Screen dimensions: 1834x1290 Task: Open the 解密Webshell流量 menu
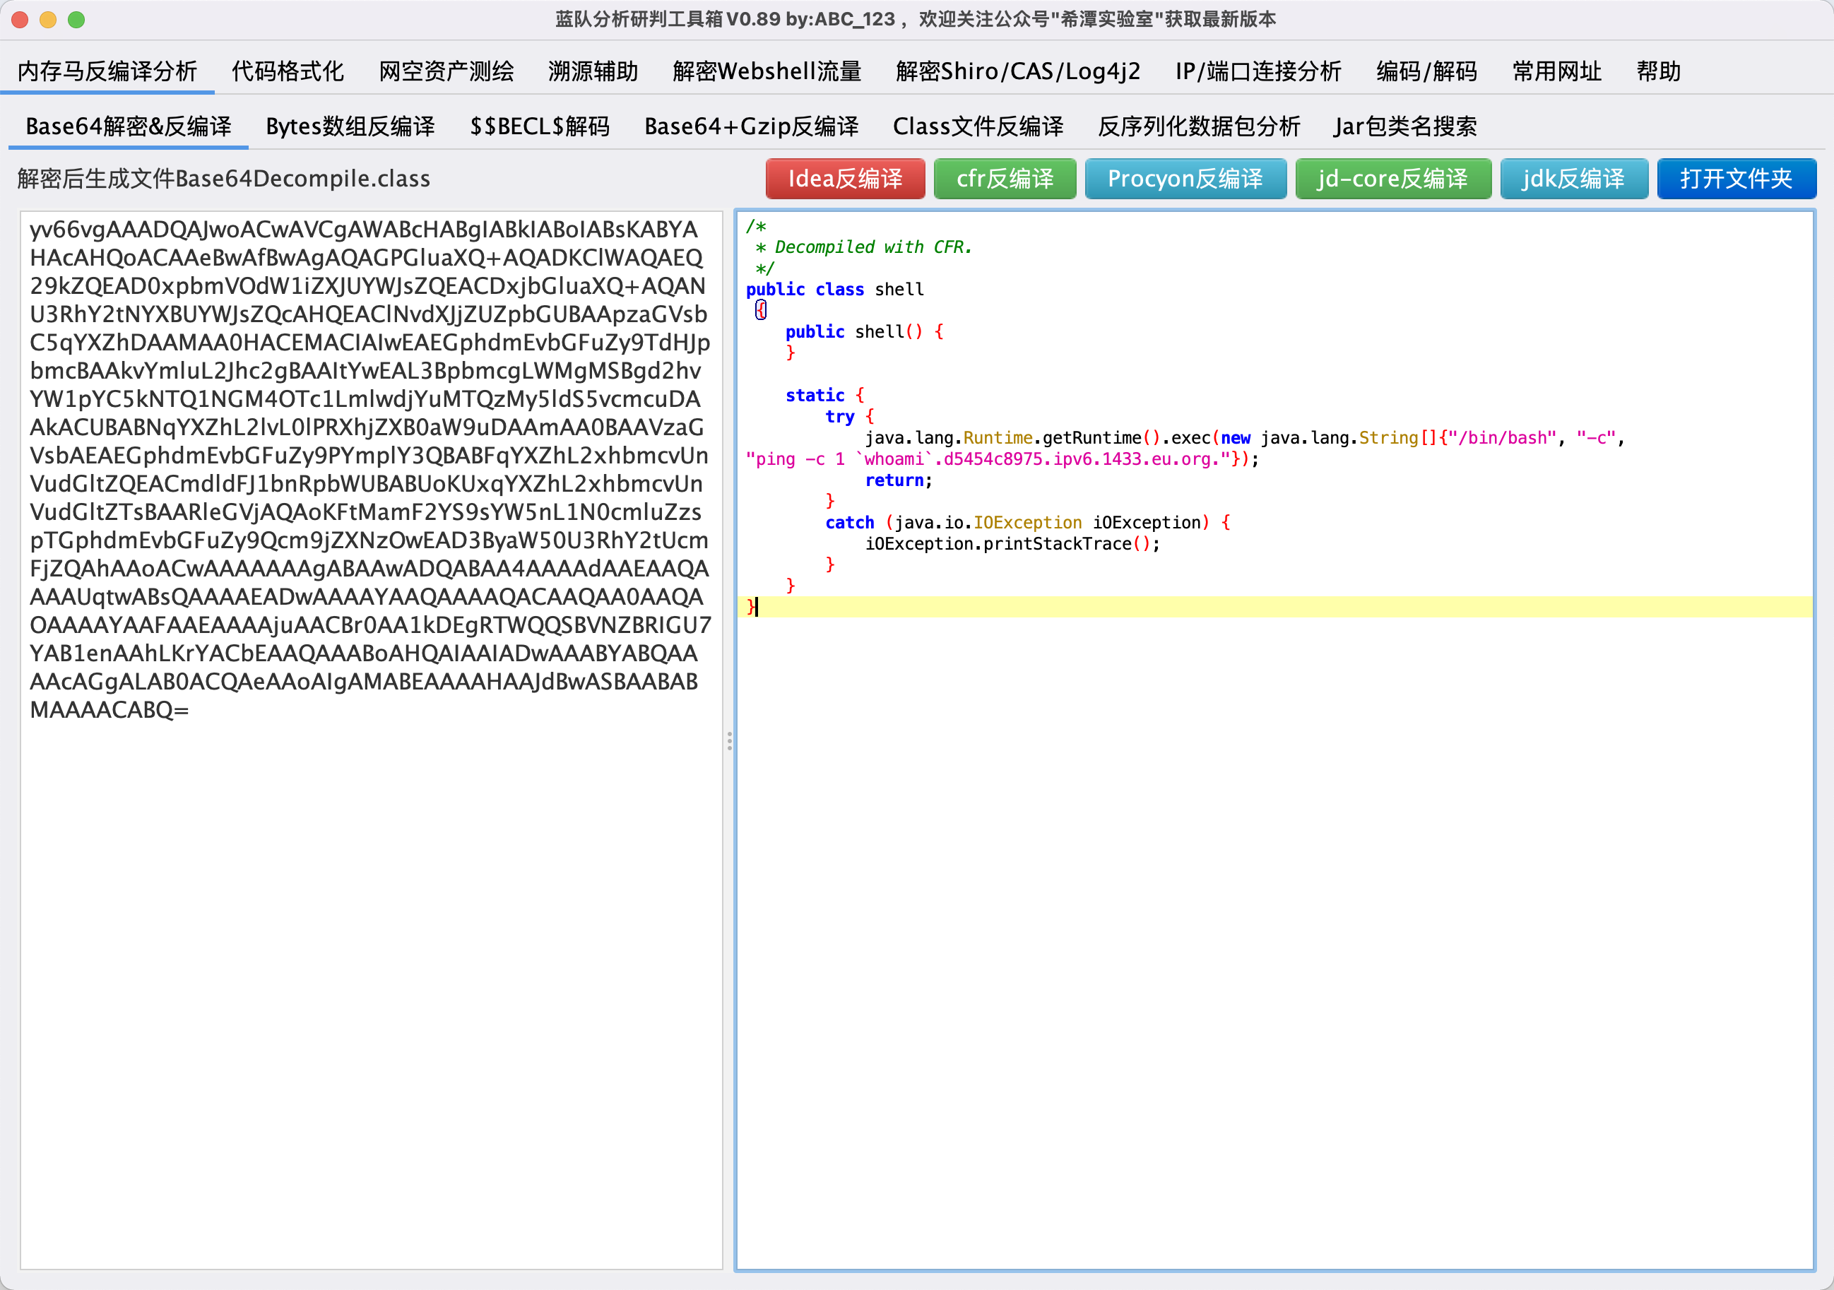pos(767,71)
